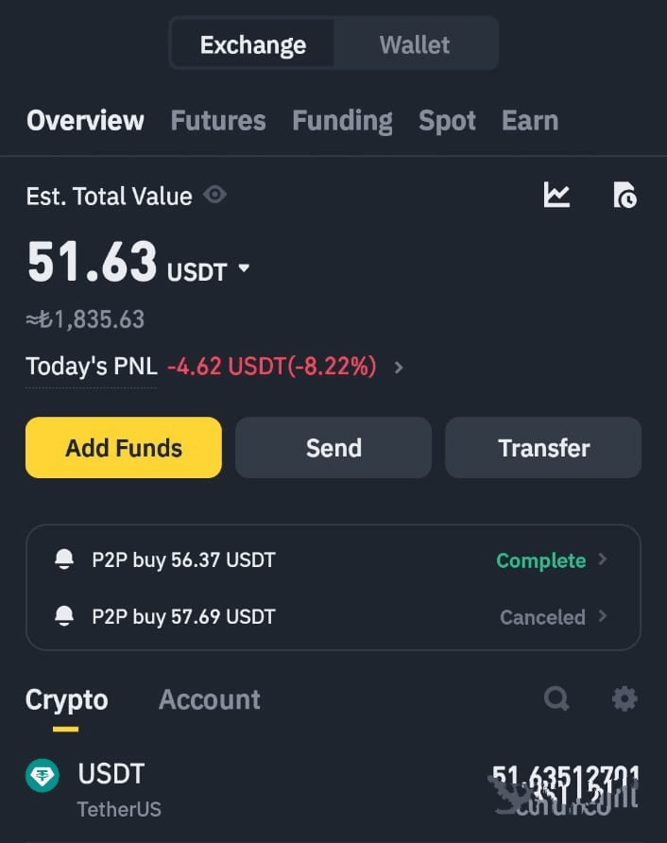Open the Futures tab
The height and width of the screenshot is (843, 667).
click(x=217, y=121)
